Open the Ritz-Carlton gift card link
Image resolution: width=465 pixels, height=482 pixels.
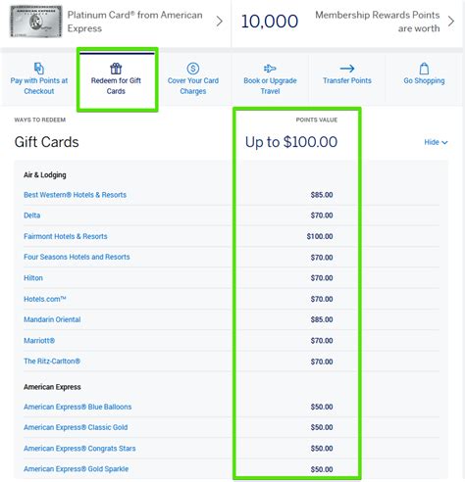(x=52, y=361)
